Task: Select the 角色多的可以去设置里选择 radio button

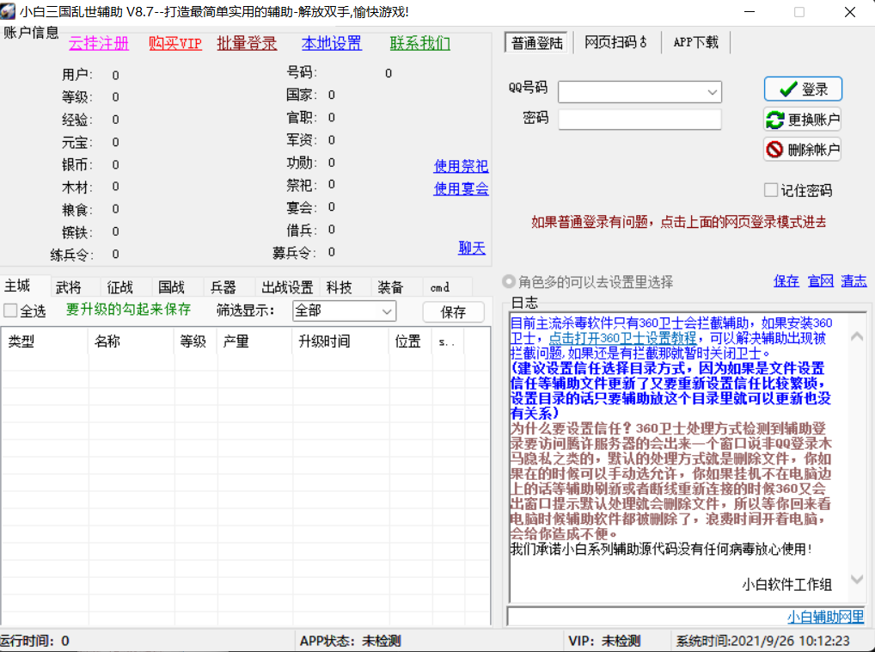Action: (509, 282)
